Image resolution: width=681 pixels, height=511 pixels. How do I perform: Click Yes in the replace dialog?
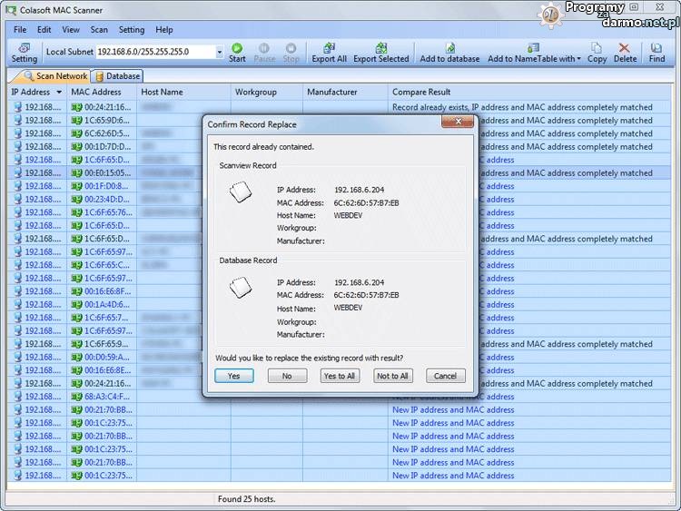click(234, 376)
